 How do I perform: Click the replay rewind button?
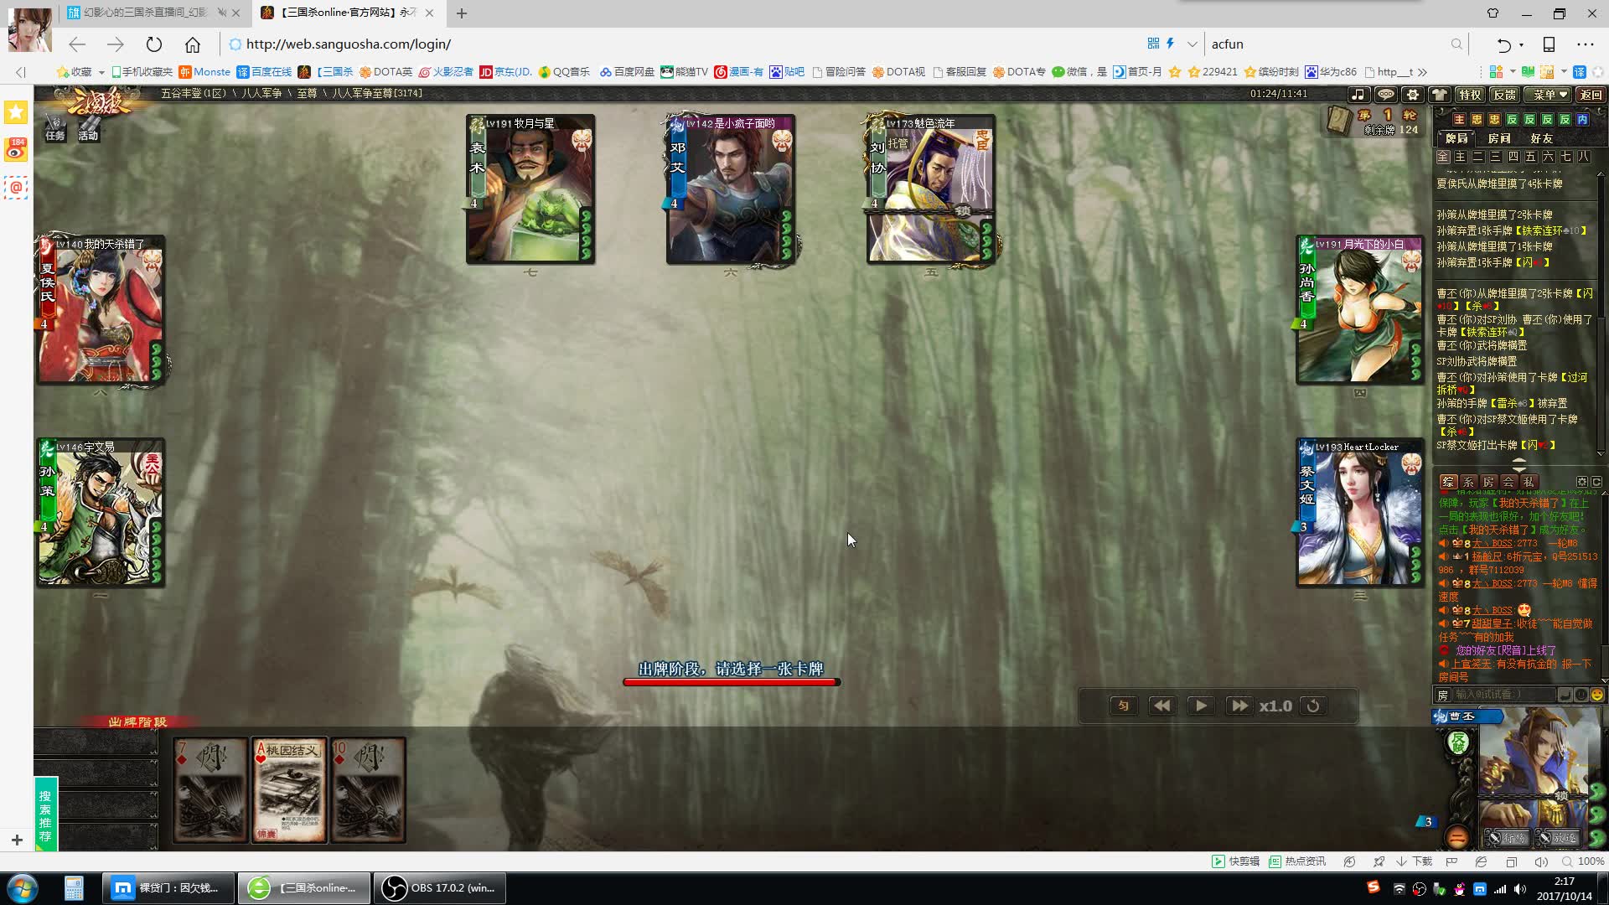[1161, 706]
